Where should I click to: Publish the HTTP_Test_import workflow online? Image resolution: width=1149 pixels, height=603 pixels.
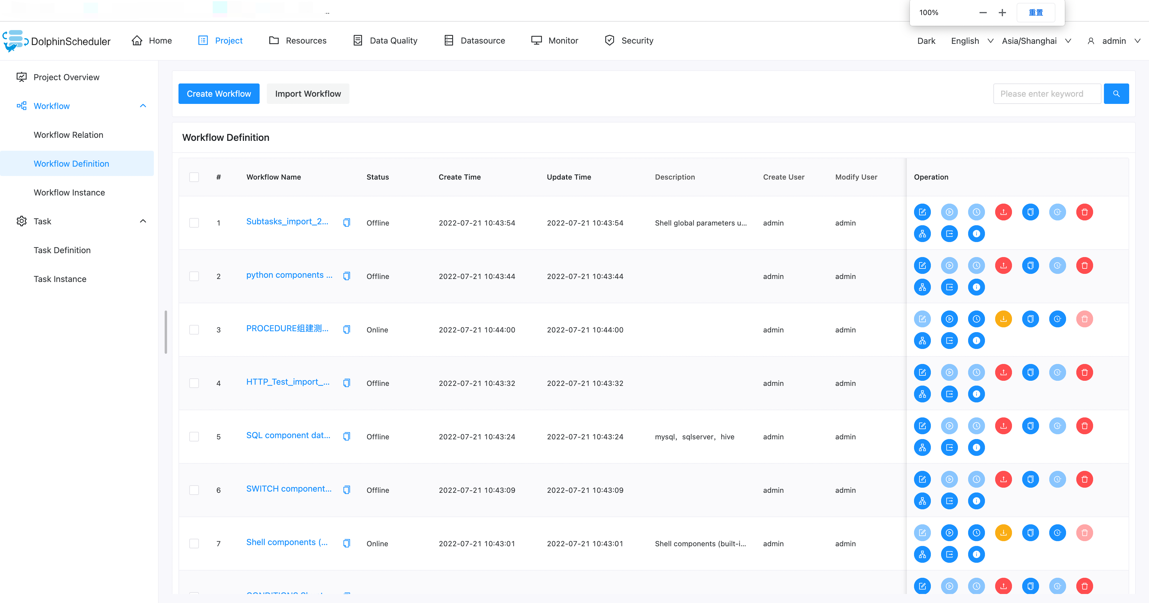click(1004, 372)
